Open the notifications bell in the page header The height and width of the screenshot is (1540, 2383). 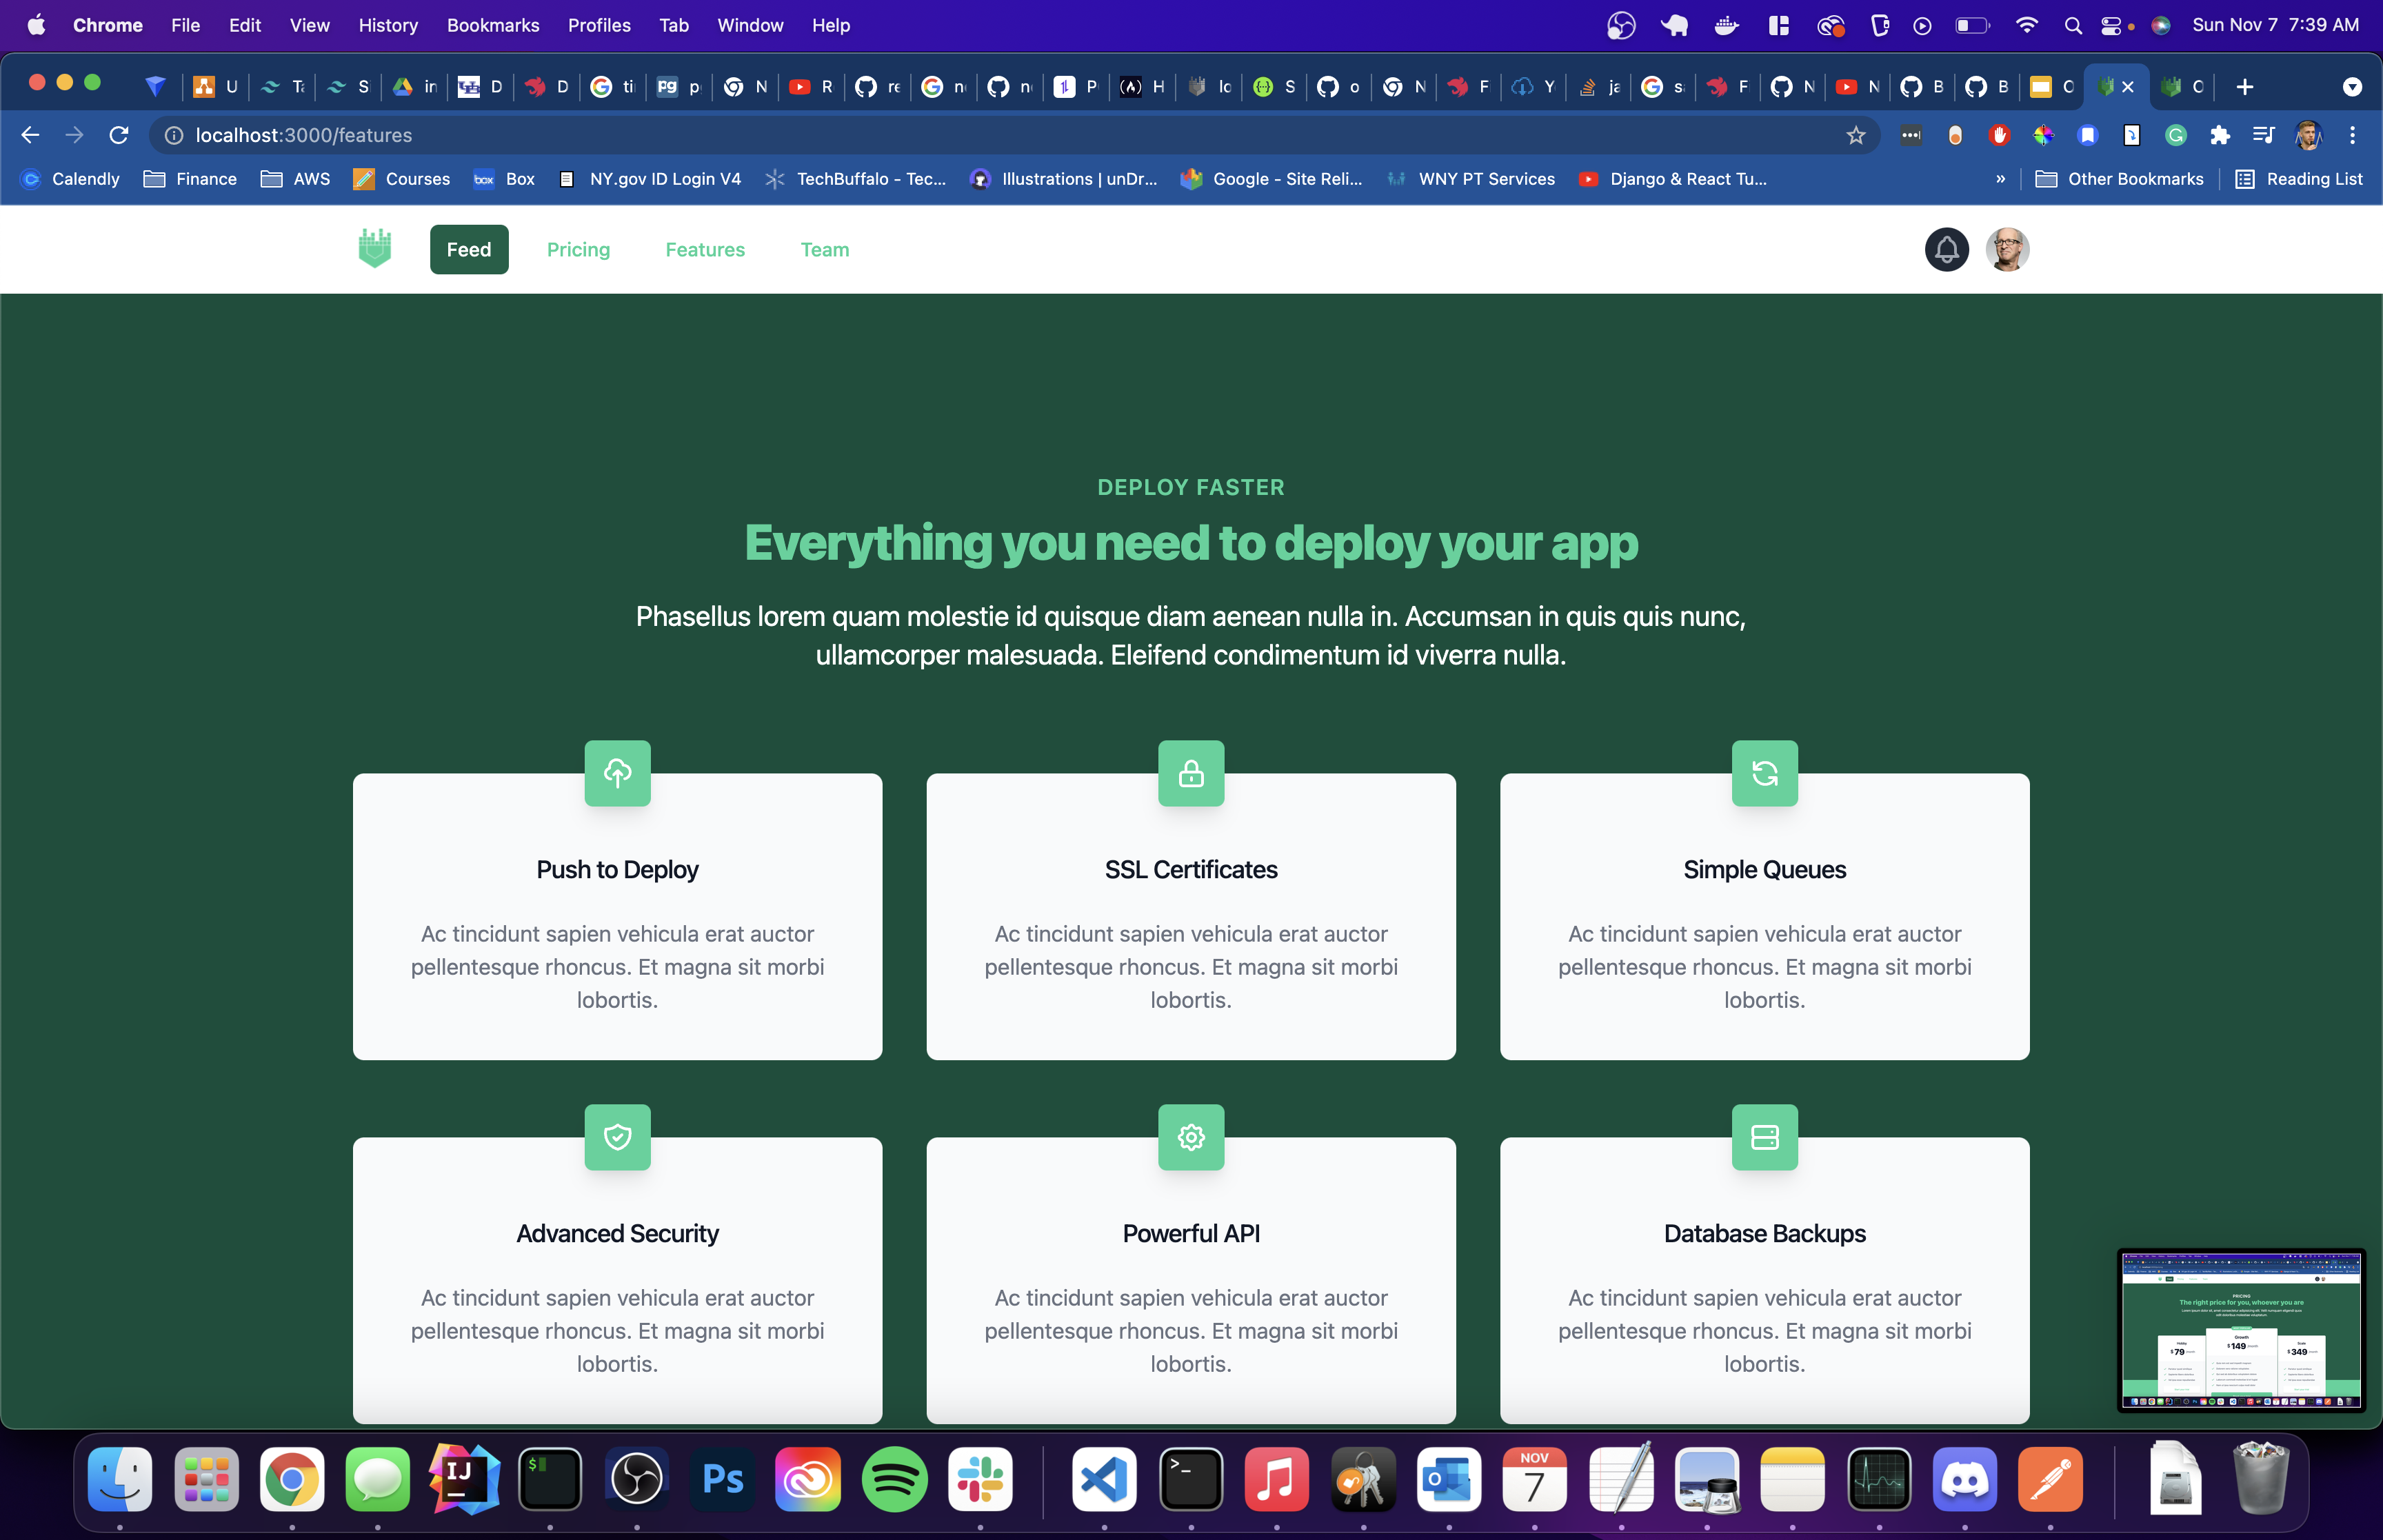coord(1946,249)
